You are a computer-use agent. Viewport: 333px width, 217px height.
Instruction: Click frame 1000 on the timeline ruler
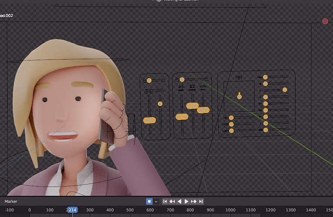[230, 210]
